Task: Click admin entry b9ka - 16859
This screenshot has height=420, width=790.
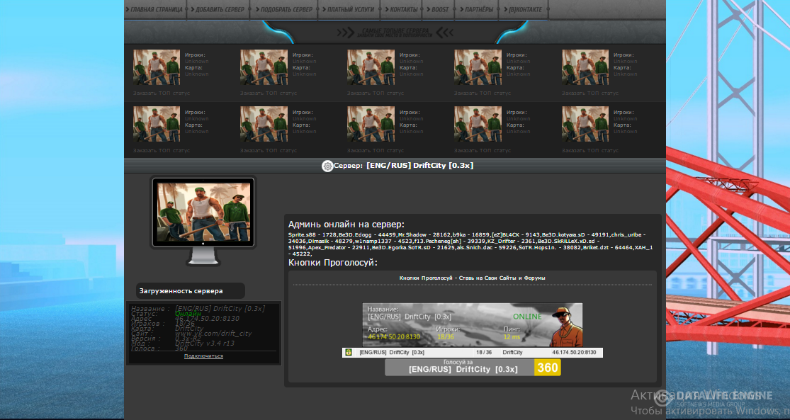Action: (x=471, y=234)
